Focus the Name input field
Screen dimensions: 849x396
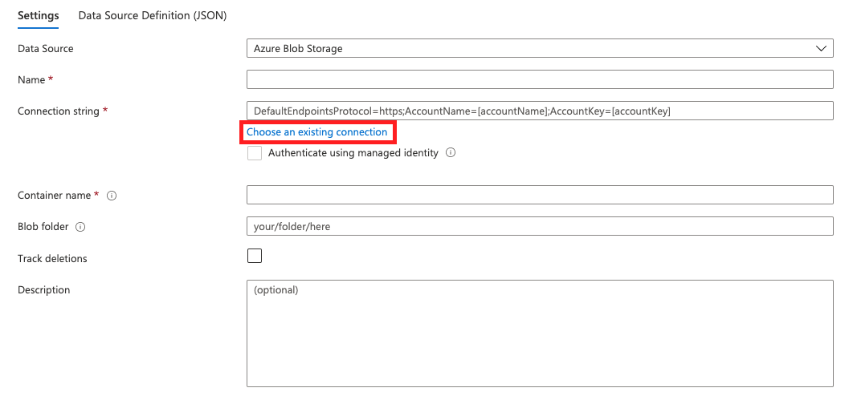pos(540,80)
